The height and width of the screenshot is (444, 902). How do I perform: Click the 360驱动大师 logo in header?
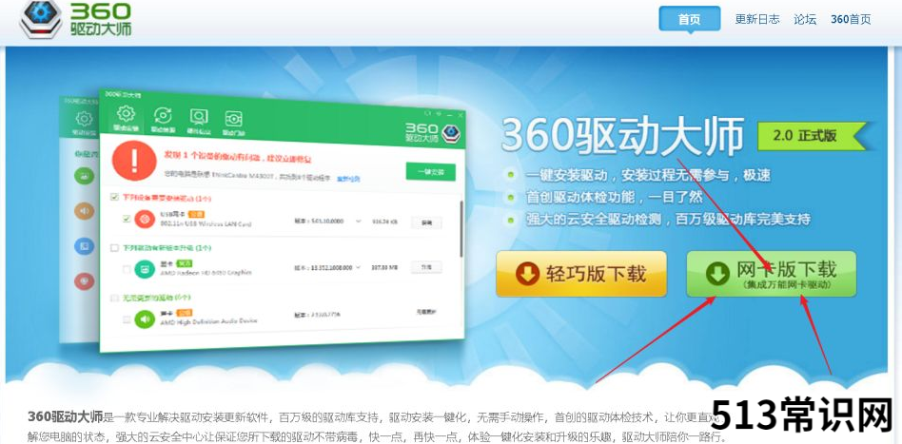click(76, 18)
